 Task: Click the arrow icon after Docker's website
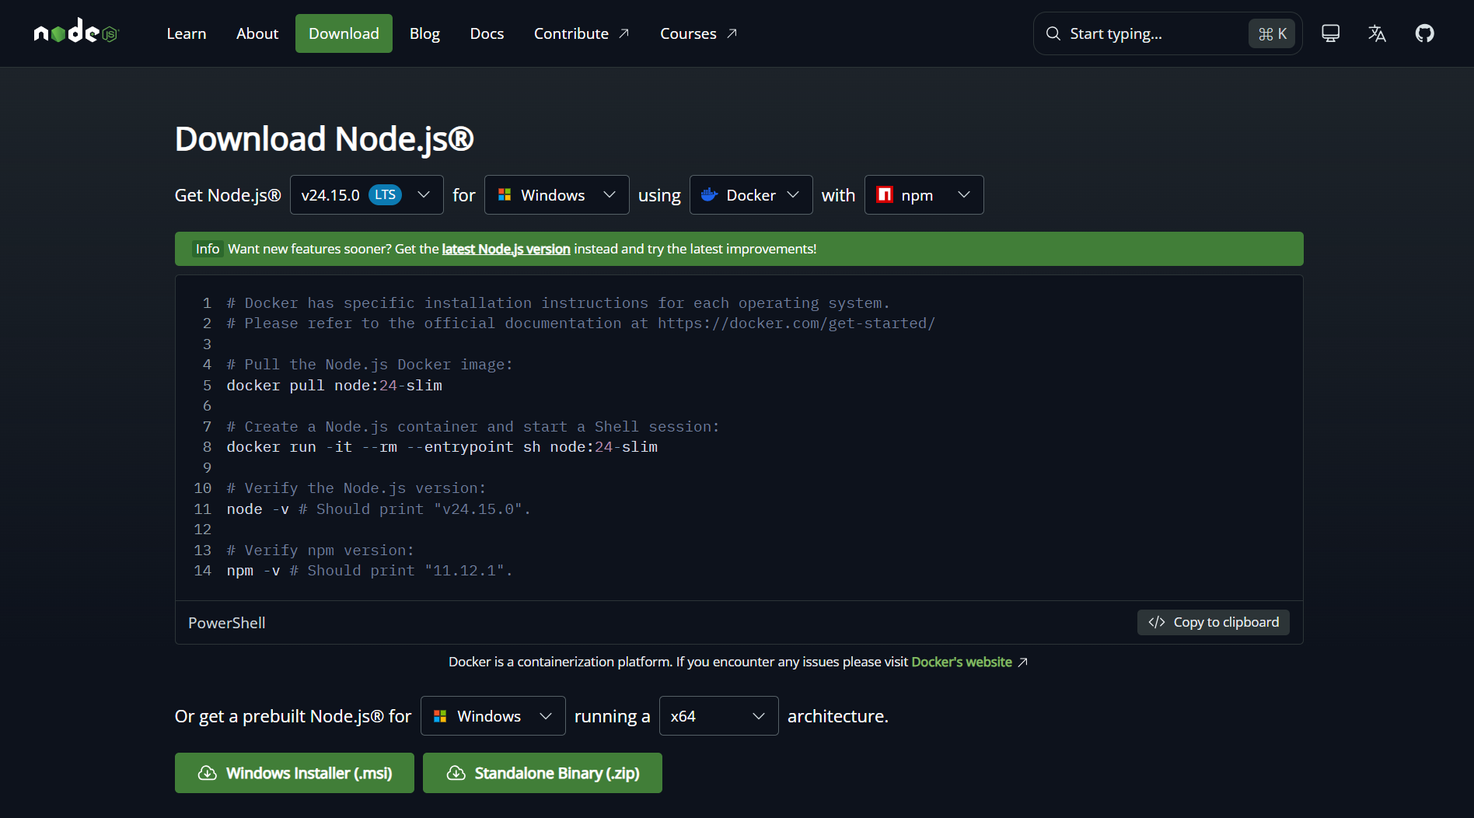coord(1023,662)
